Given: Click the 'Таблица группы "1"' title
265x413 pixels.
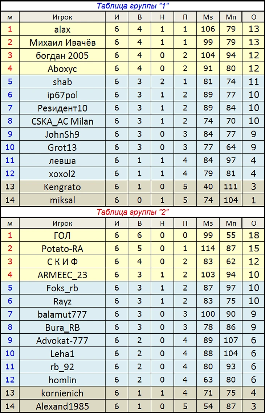Looking at the screenshot, I should (133, 5).
